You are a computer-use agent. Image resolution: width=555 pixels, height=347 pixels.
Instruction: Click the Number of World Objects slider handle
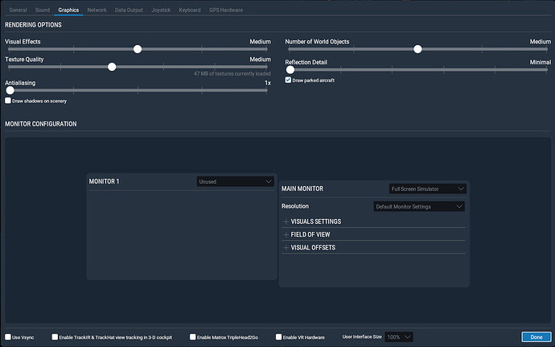pos(417,49)
